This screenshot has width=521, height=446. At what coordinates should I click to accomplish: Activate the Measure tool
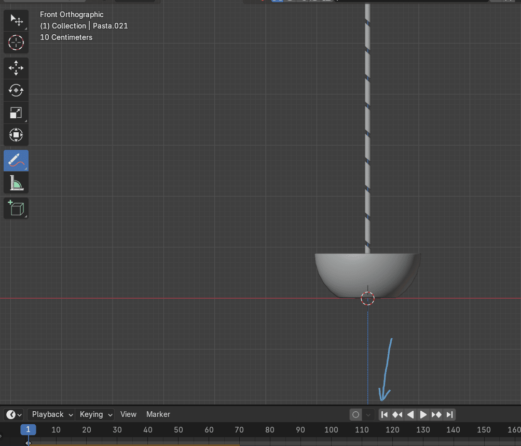click(x=16, y=183)
